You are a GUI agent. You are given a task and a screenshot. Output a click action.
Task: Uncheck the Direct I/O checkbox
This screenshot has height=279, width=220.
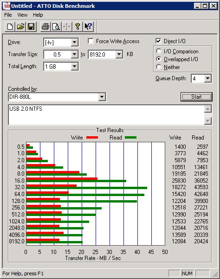coord(158,41)
